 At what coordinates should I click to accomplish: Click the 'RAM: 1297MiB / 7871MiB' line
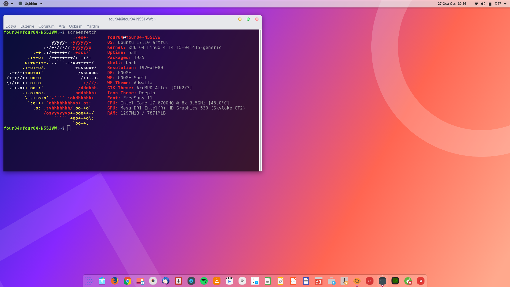137,113
